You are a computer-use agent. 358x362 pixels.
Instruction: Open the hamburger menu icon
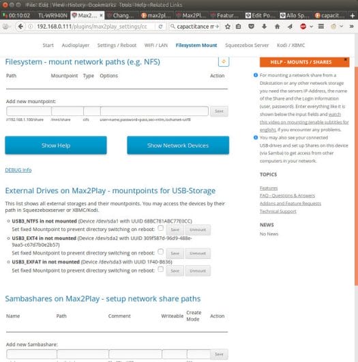click(x=321, y=27)
